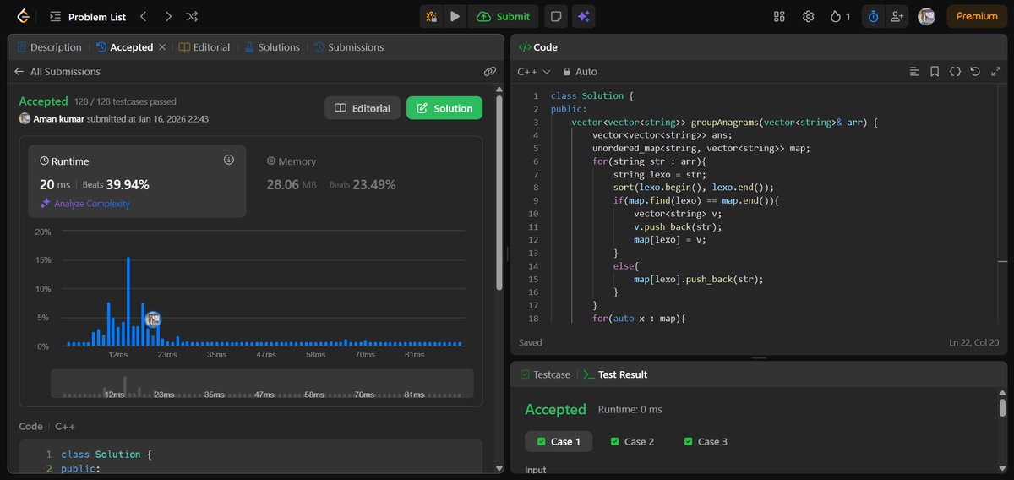Click the Runtime info icon
Screen dimensions: 1014x480
pyautogui.click(x=228, y=160)
